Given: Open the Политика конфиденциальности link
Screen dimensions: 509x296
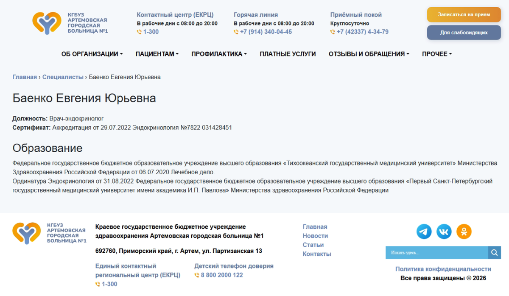Looking at the screenshot, I should [x=443, y=268].
